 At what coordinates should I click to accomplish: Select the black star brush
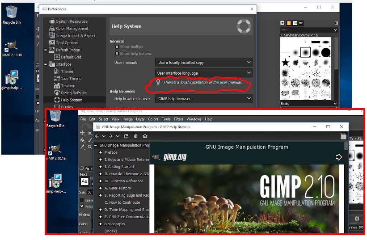[x=285, y=63]
